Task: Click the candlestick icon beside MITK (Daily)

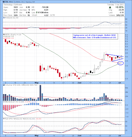Action: pos(3,35)
